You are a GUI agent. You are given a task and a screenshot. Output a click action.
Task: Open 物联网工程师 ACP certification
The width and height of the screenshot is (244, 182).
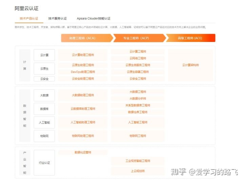(138, 136)
